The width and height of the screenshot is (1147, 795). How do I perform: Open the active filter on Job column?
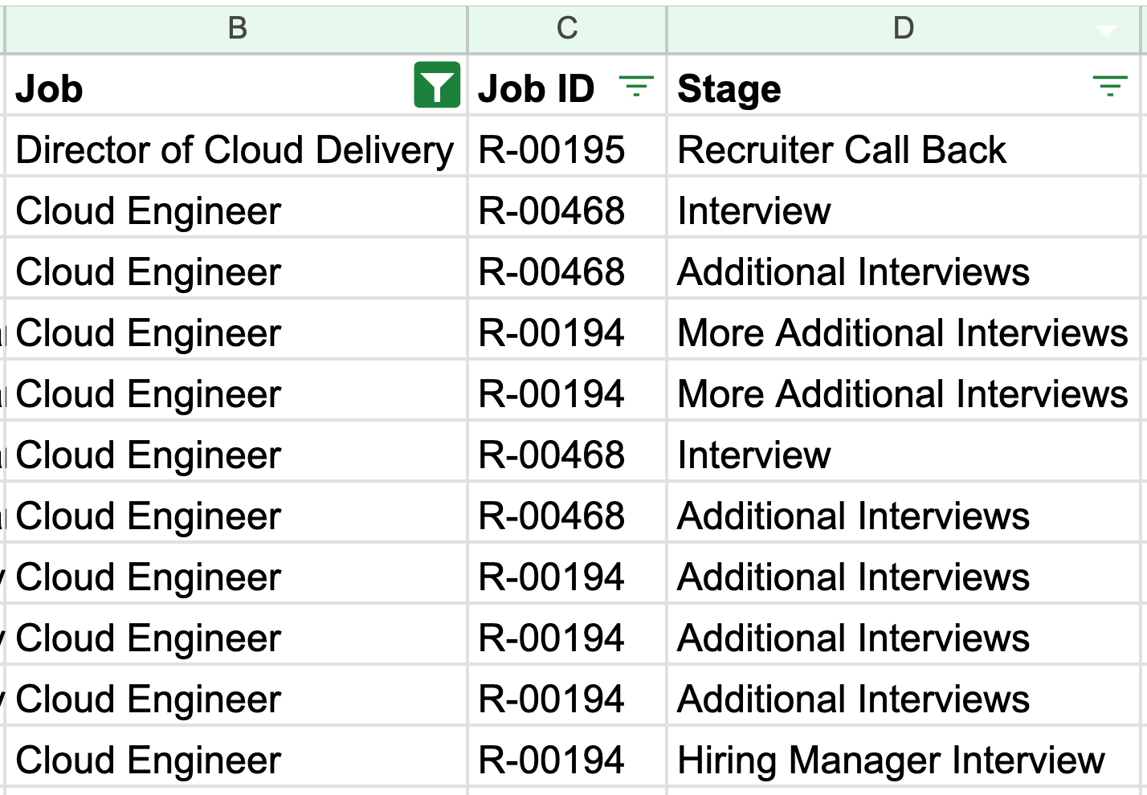(437, 85)
